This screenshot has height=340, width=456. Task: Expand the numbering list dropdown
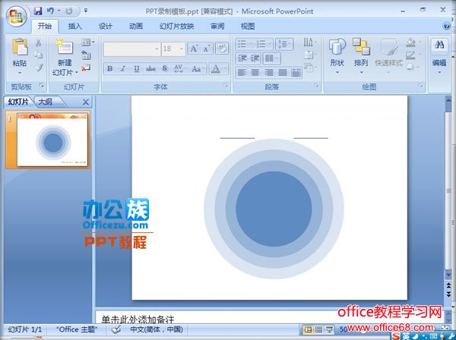pyautogui.click(x=270, y=44)
